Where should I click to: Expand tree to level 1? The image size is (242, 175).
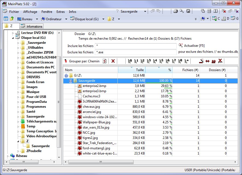tap(136, 61)
